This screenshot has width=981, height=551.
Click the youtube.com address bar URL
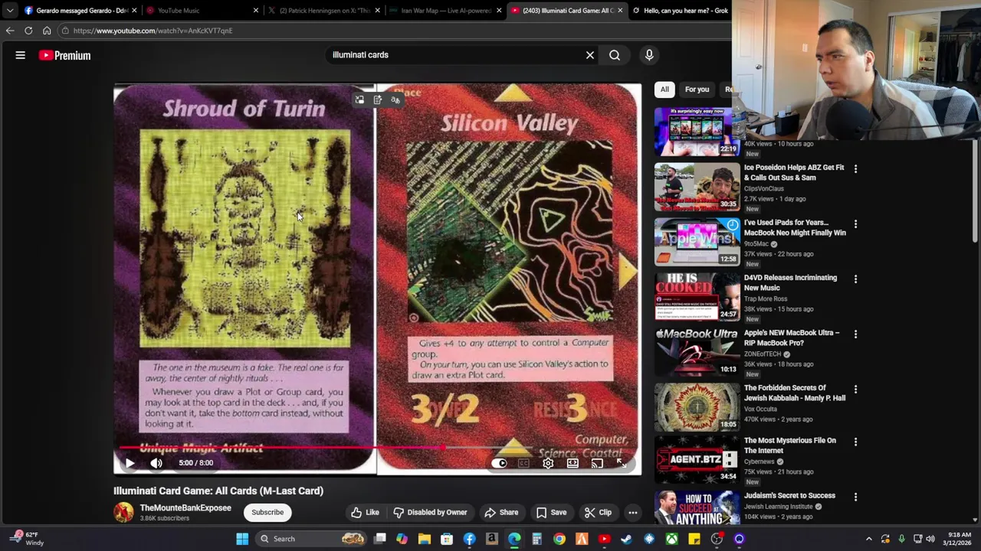tap(153, 31)
